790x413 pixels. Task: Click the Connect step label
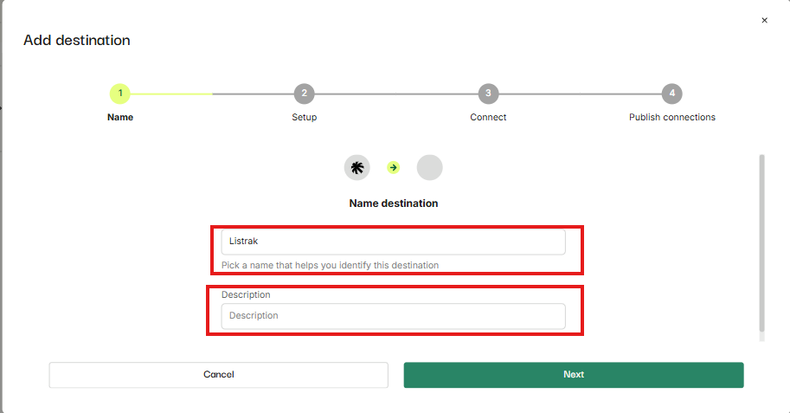point(488,117)
